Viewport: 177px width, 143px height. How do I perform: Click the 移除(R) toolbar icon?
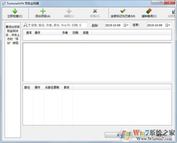(x=95, y=11)
